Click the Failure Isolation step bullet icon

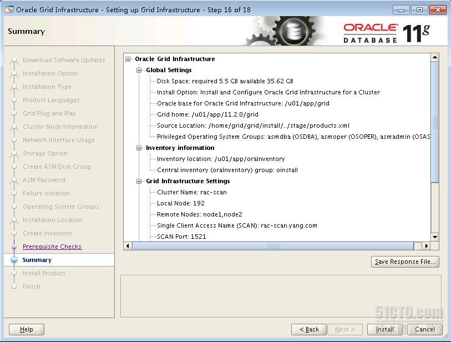14,193
